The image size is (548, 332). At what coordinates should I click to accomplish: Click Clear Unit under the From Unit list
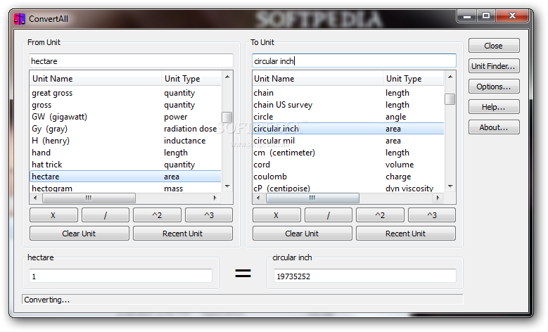point(79,234)
